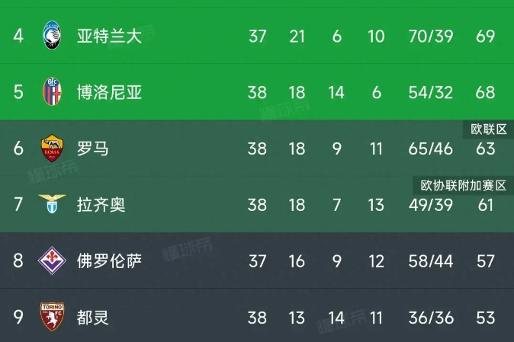Open the 佛罗伦萨 team page
The image size is (514, 342).
tap(110, 261)
